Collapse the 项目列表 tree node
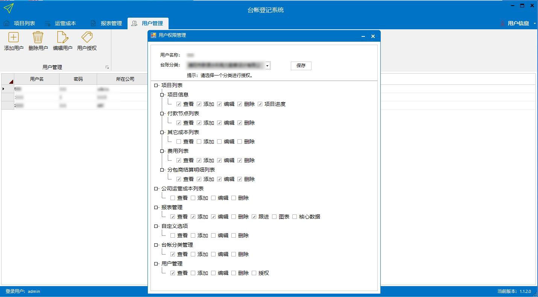Screen dimensions: 538x297 pos(156,86)
